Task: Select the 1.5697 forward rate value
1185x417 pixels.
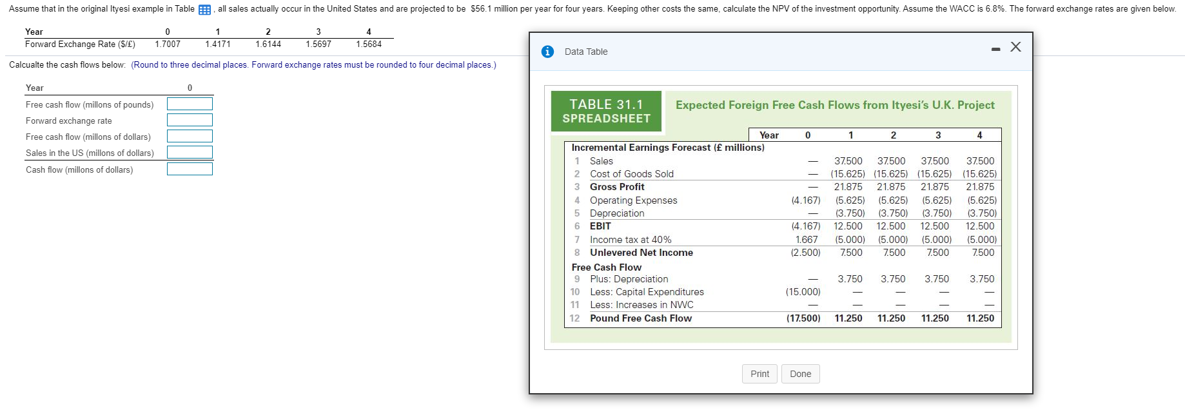Action: pyautogui.click(x=318, y=44)
